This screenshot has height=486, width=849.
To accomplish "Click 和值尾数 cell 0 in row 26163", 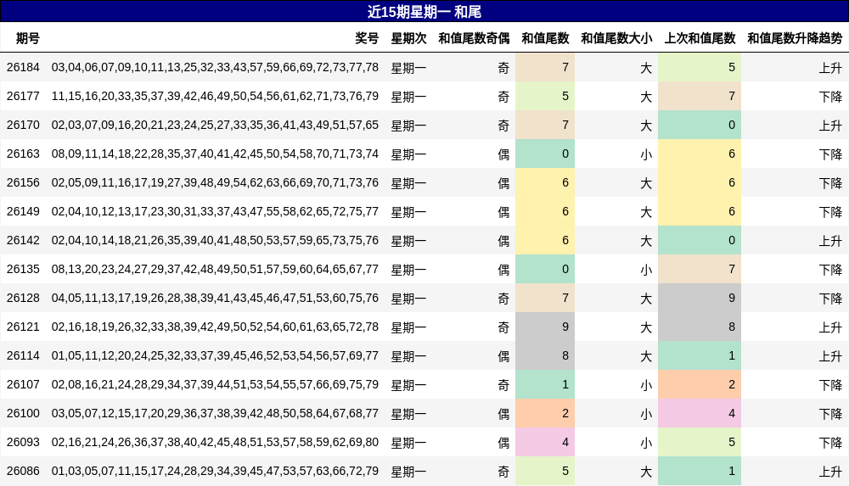I will click(545, 154).
